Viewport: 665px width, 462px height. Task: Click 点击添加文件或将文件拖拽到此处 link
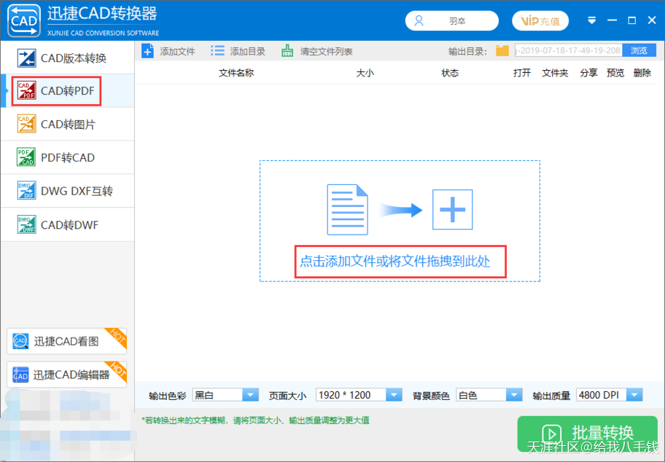395,261
